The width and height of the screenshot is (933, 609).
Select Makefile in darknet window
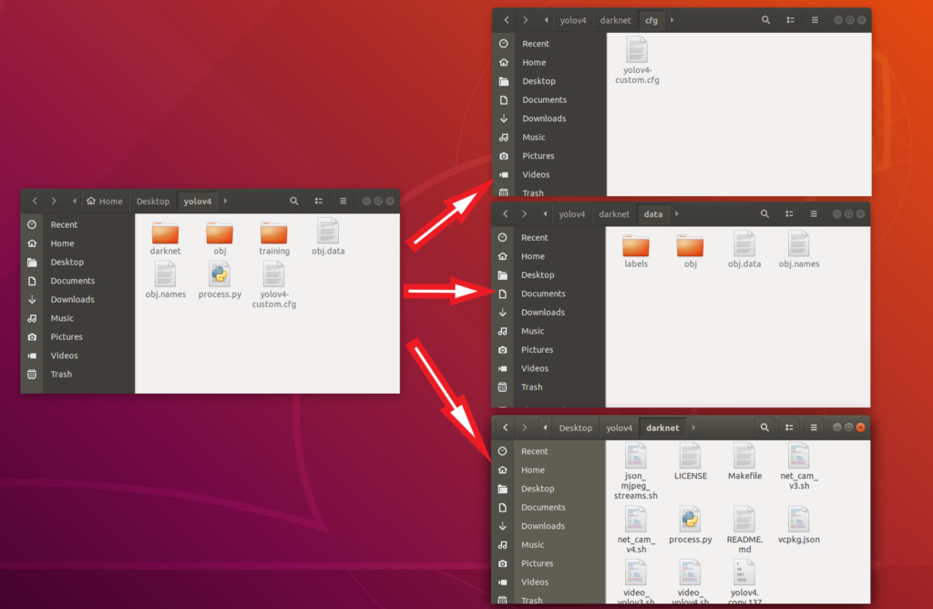coord(744,462)
